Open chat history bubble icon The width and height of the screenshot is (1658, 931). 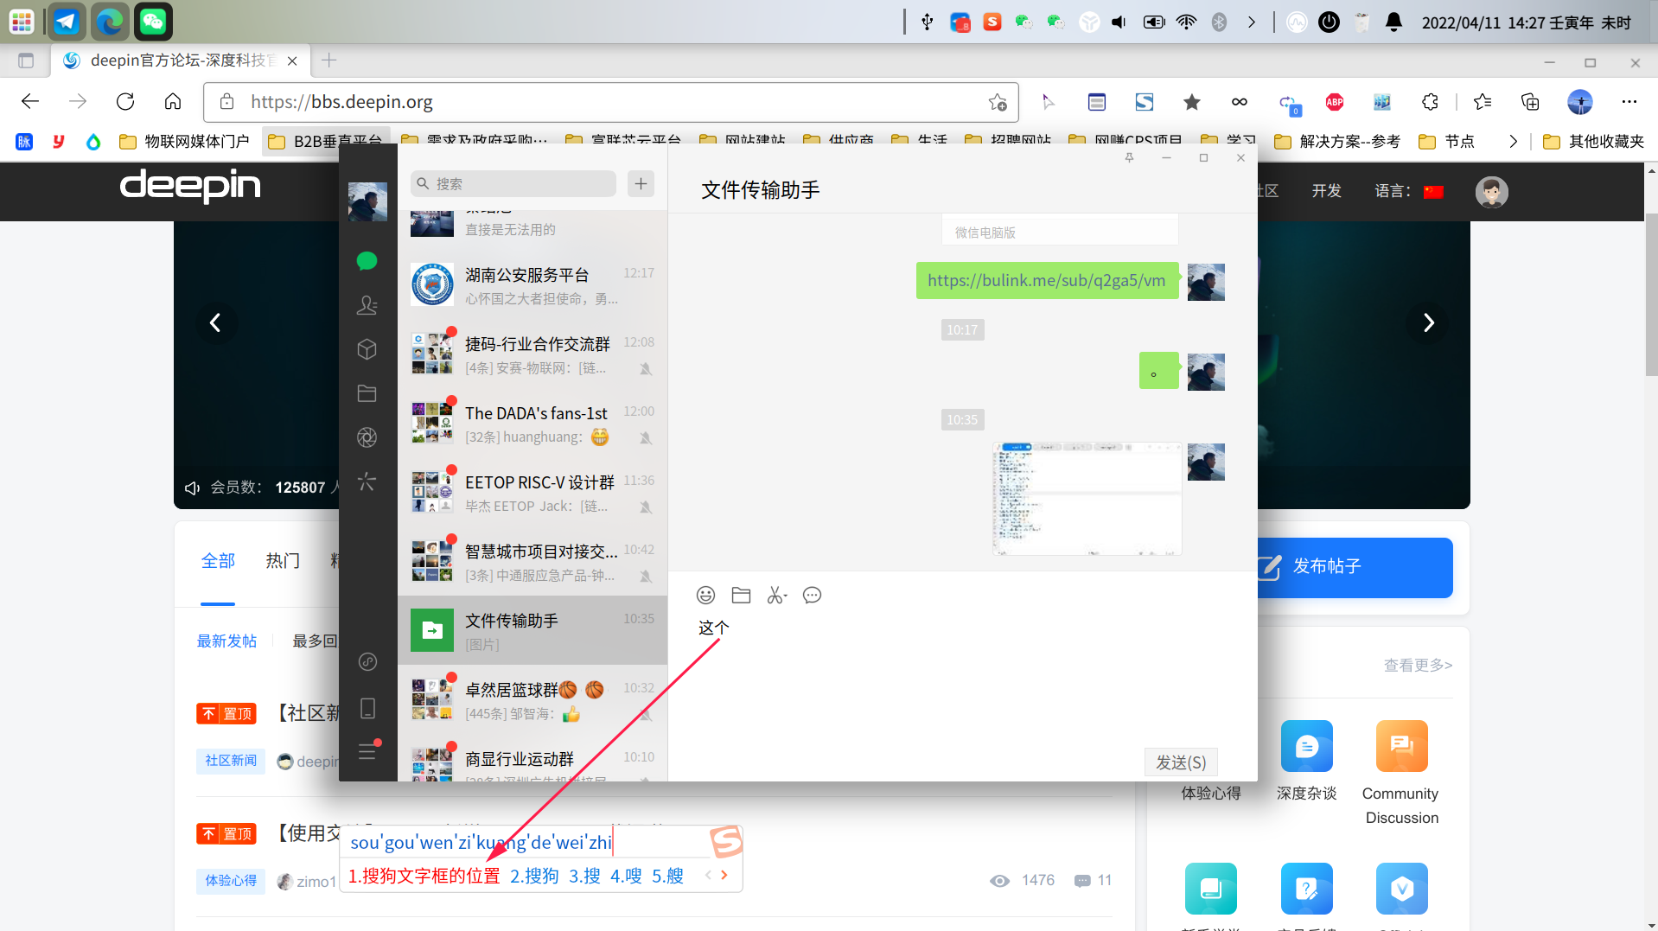pos(812,595)
